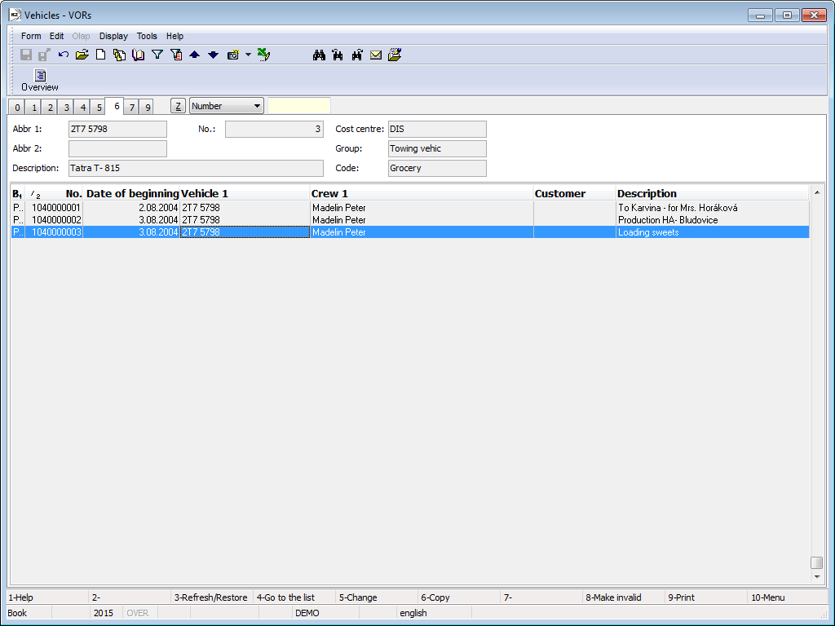Click the Customer column header

pos(575,194)
